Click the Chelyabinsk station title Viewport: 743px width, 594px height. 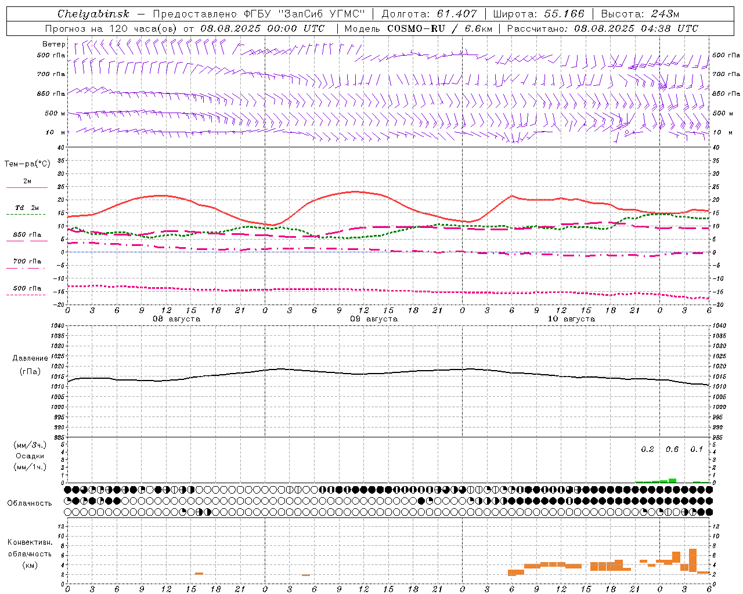pyautogui.click(x=93, y=14)
